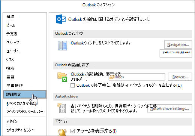Click the Browse... button for startup folder

click(x=180, y=77)
